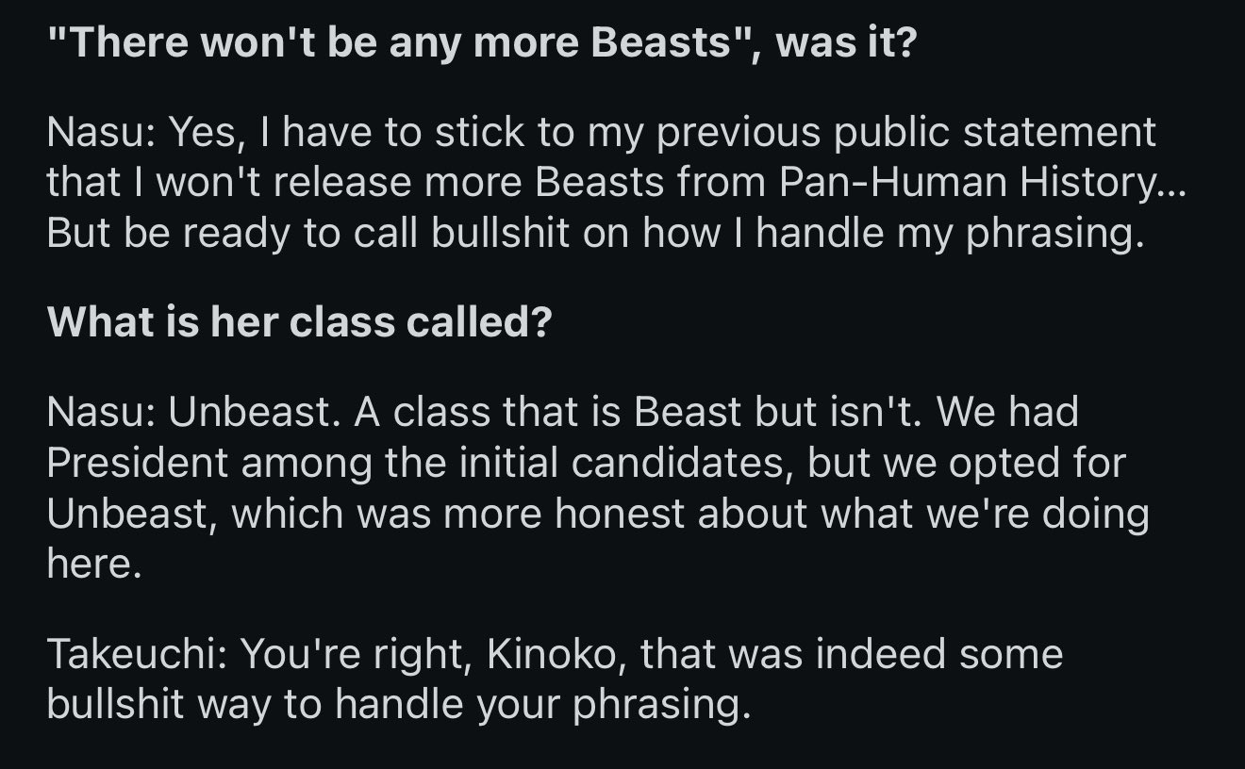
Task: Click "Nasu: Unbeast." at the second answer's start
Action: pos(193,413)
